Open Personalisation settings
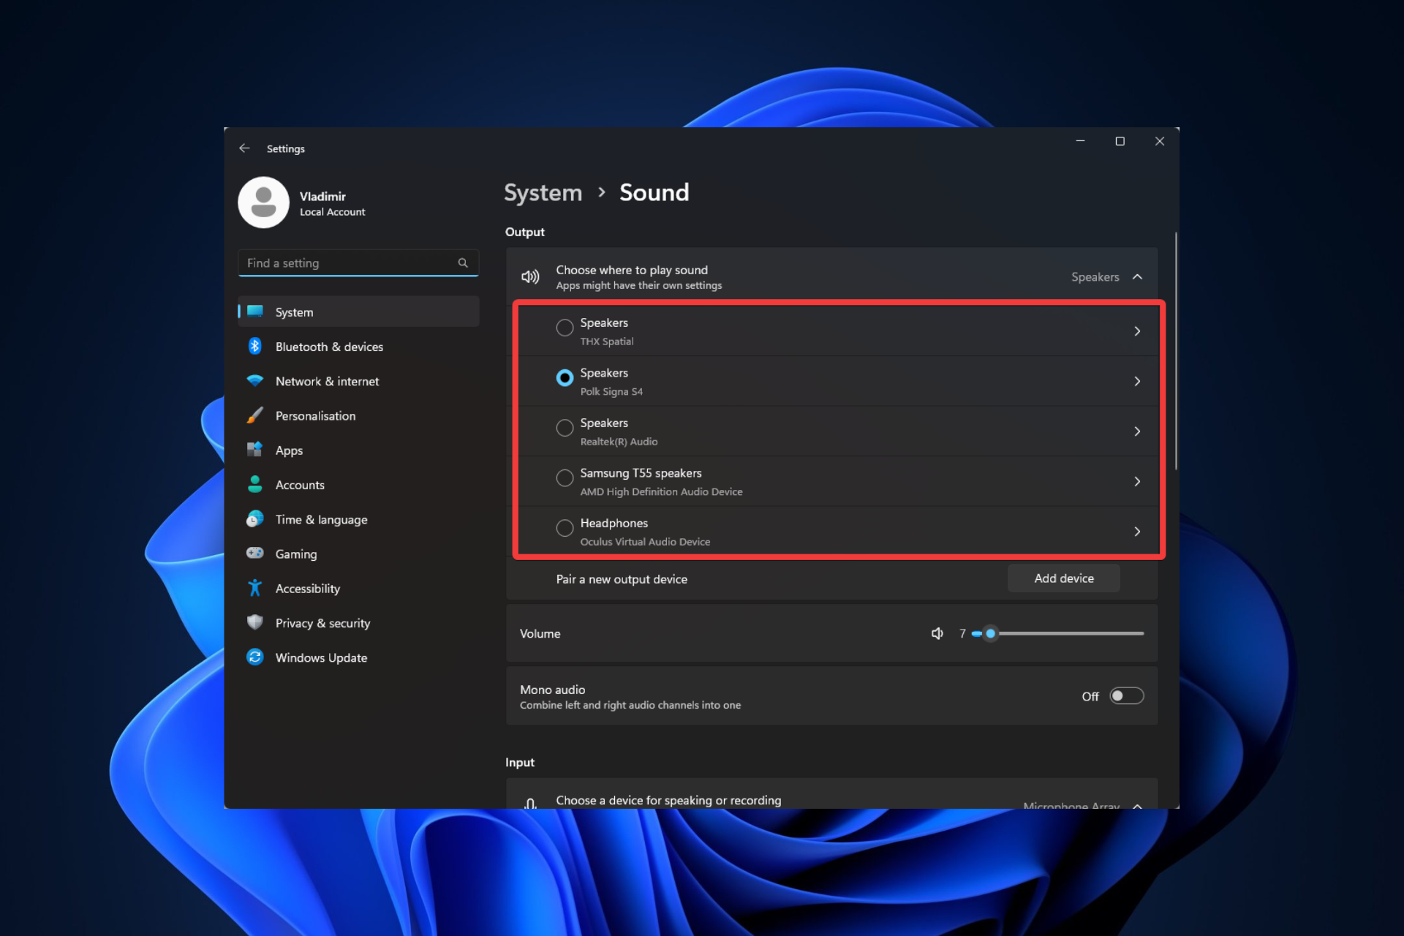The image size is (1404, 936). tap(314, 415)
